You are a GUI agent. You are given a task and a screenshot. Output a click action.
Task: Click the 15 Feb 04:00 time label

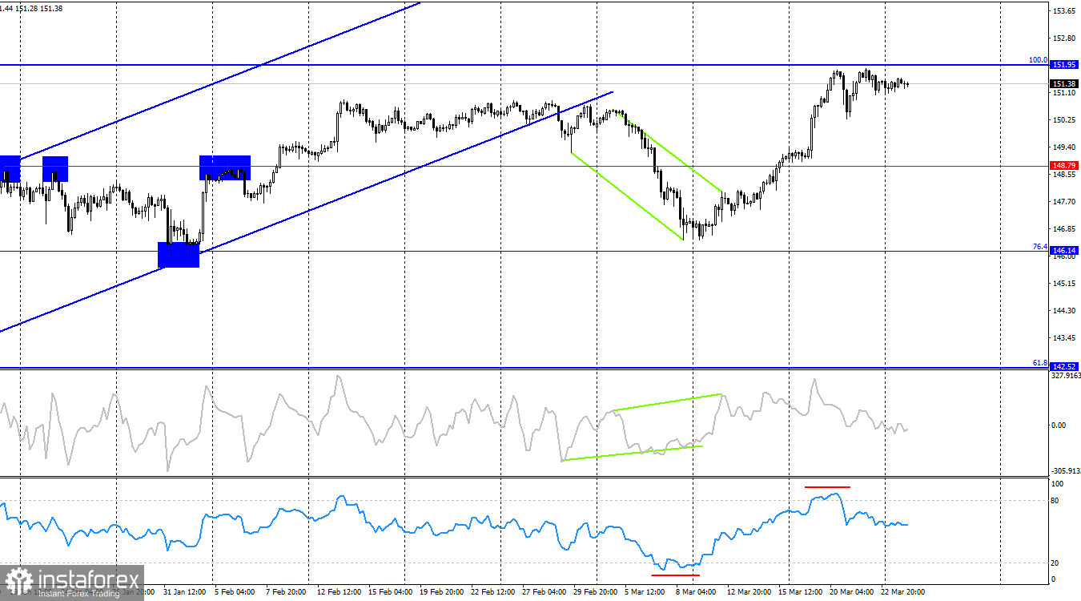(390, 593)
